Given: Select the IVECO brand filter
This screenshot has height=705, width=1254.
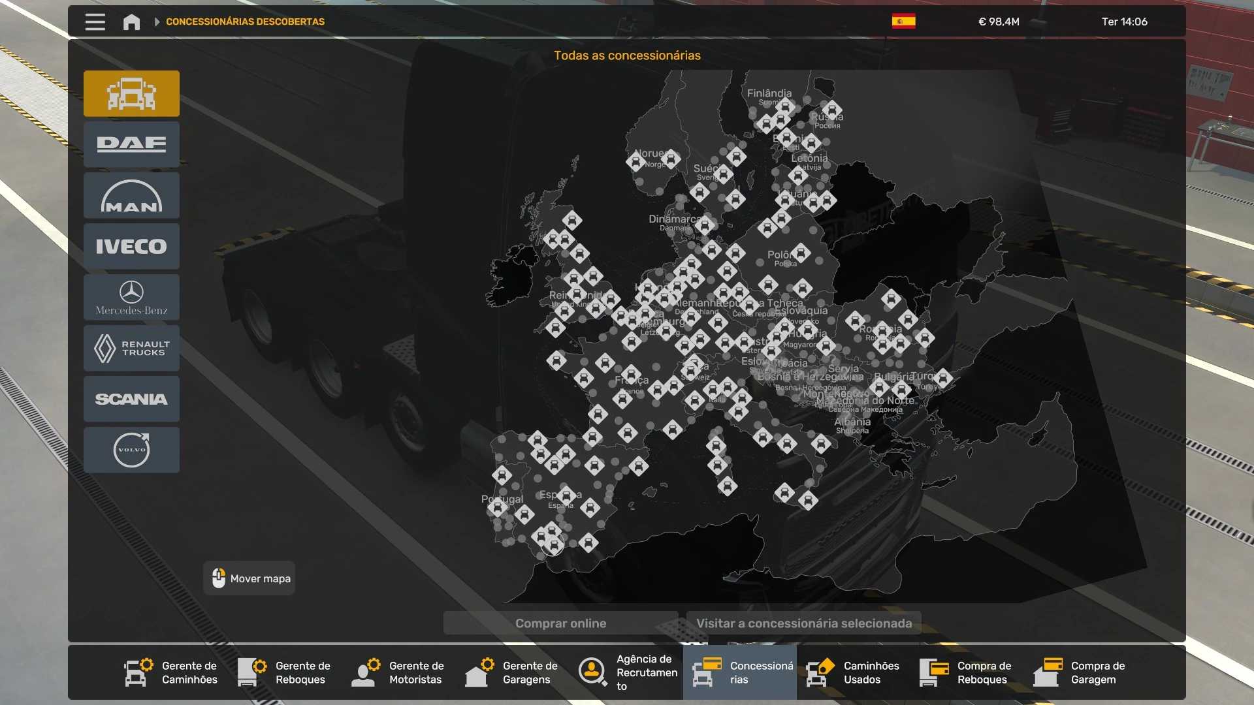Looking at the screenshot, I should click(x=131, y=246).
